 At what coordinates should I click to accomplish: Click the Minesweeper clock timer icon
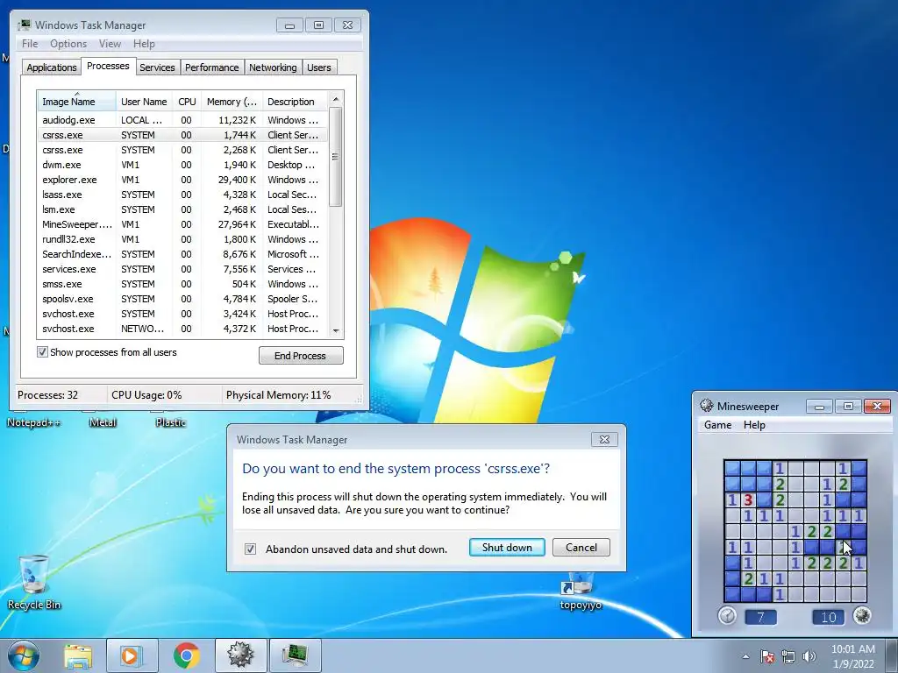click(727, 616)
